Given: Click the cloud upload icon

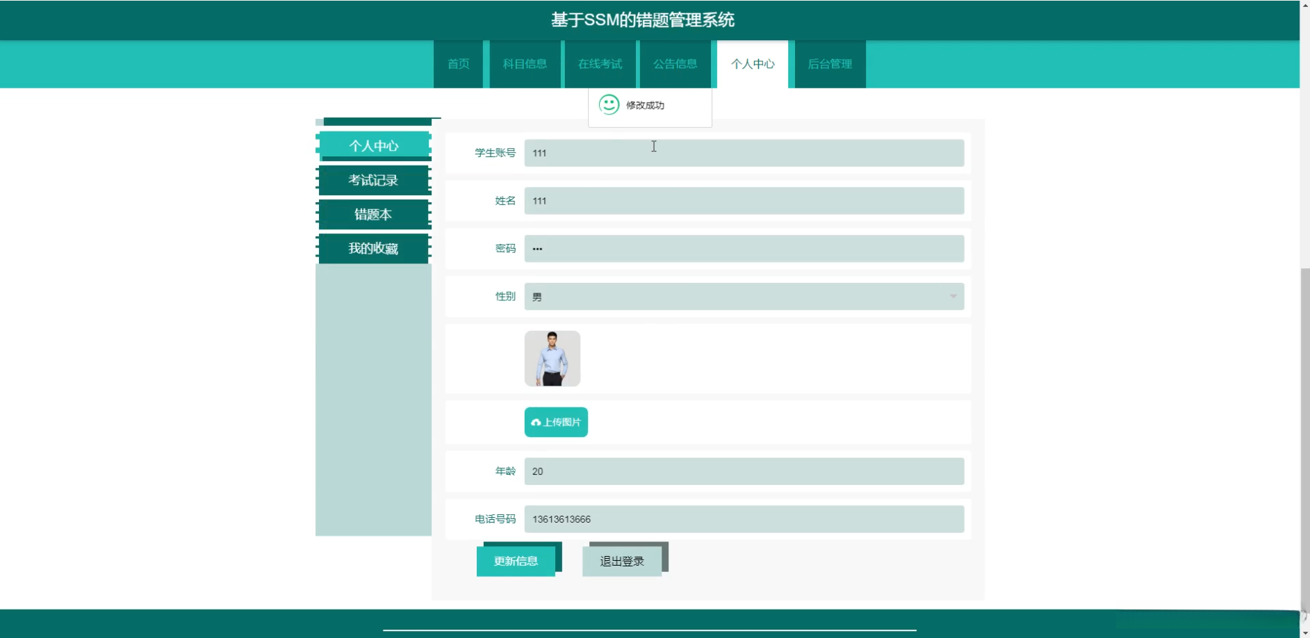Looking at the screenshot, I should (x=536, y=423).
